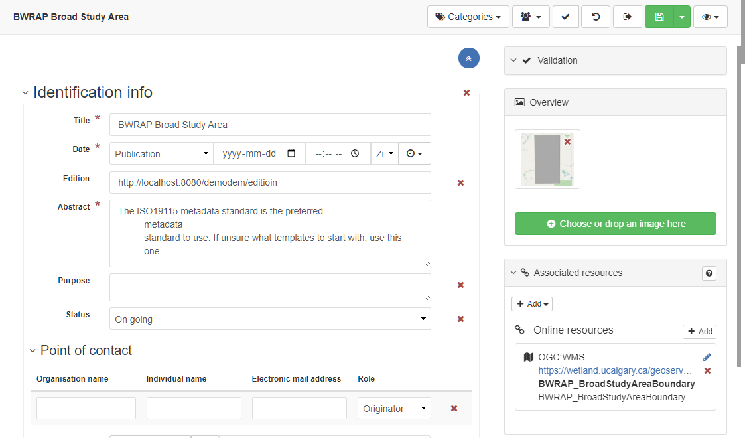Open the wetland.ucalgary.ca geoserver link
The height and width of the screenshot is (438, 745).
[x=615, y=370]
